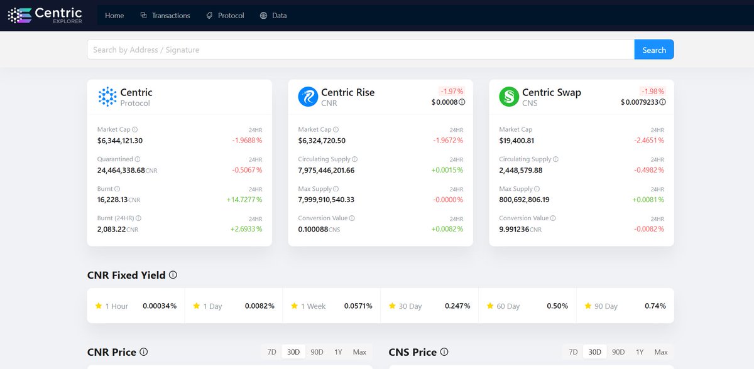The width and height of the screenshot is (754, 369).
Task: Show info beside Centric Rise Circulating Supply
Action: pyautogui.click(x=355, y=159)
